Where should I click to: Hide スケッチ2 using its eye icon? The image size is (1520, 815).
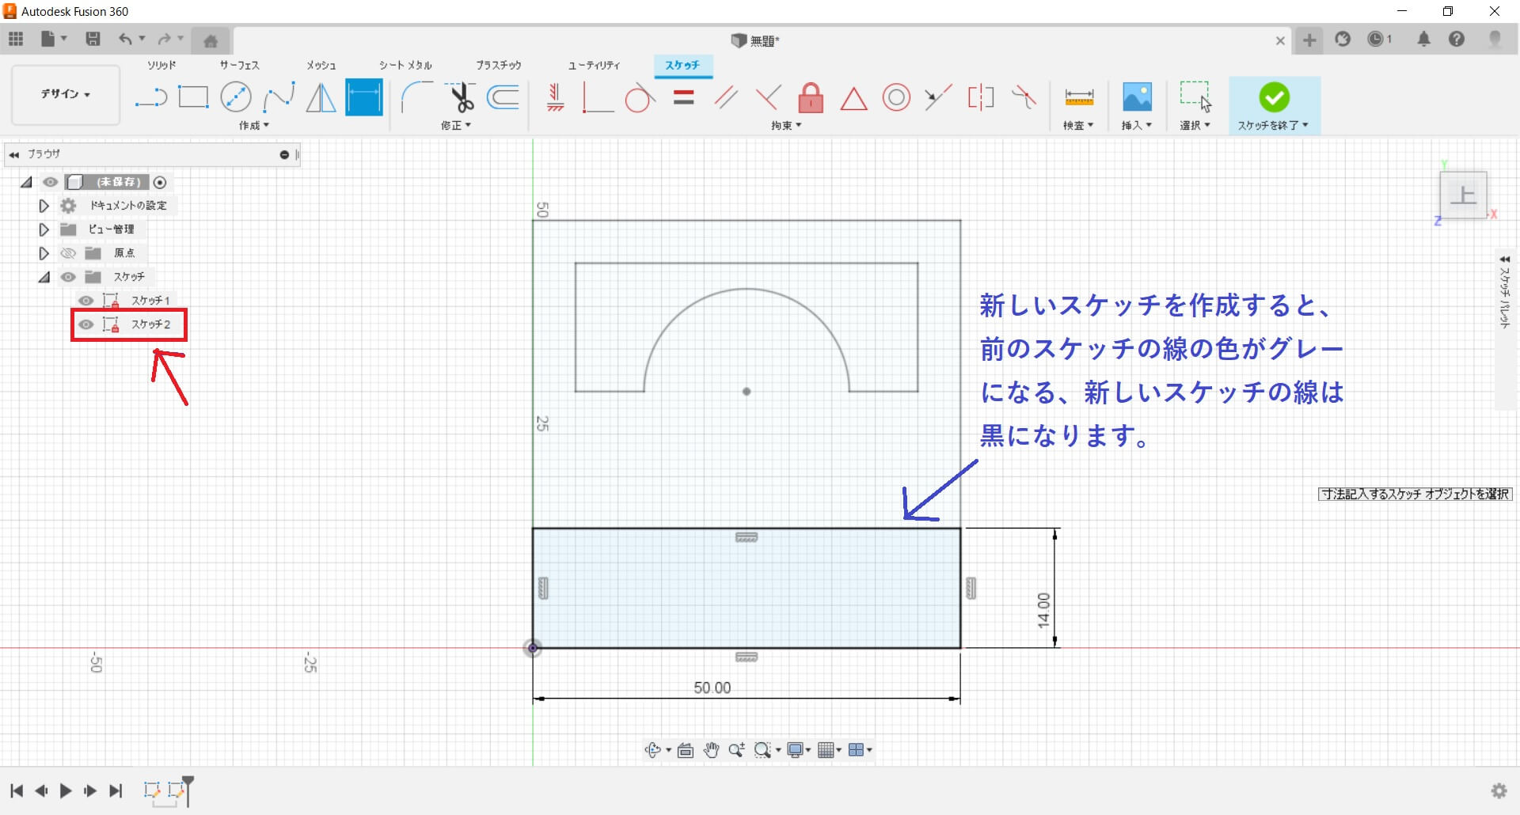coord(86,324)
